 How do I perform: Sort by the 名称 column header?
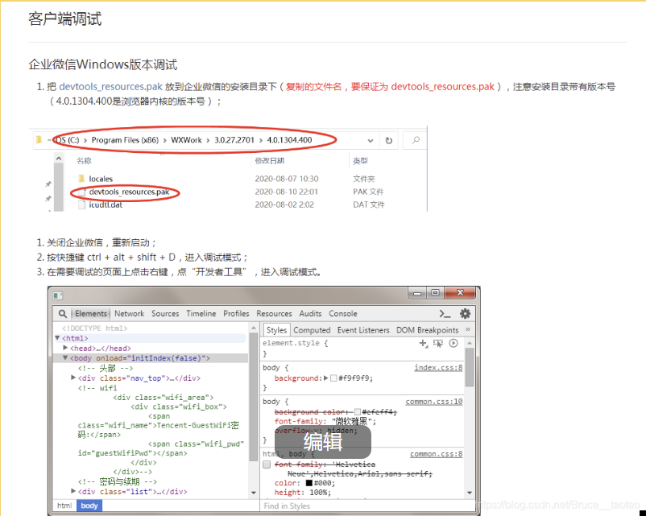[x=84, y=161]
